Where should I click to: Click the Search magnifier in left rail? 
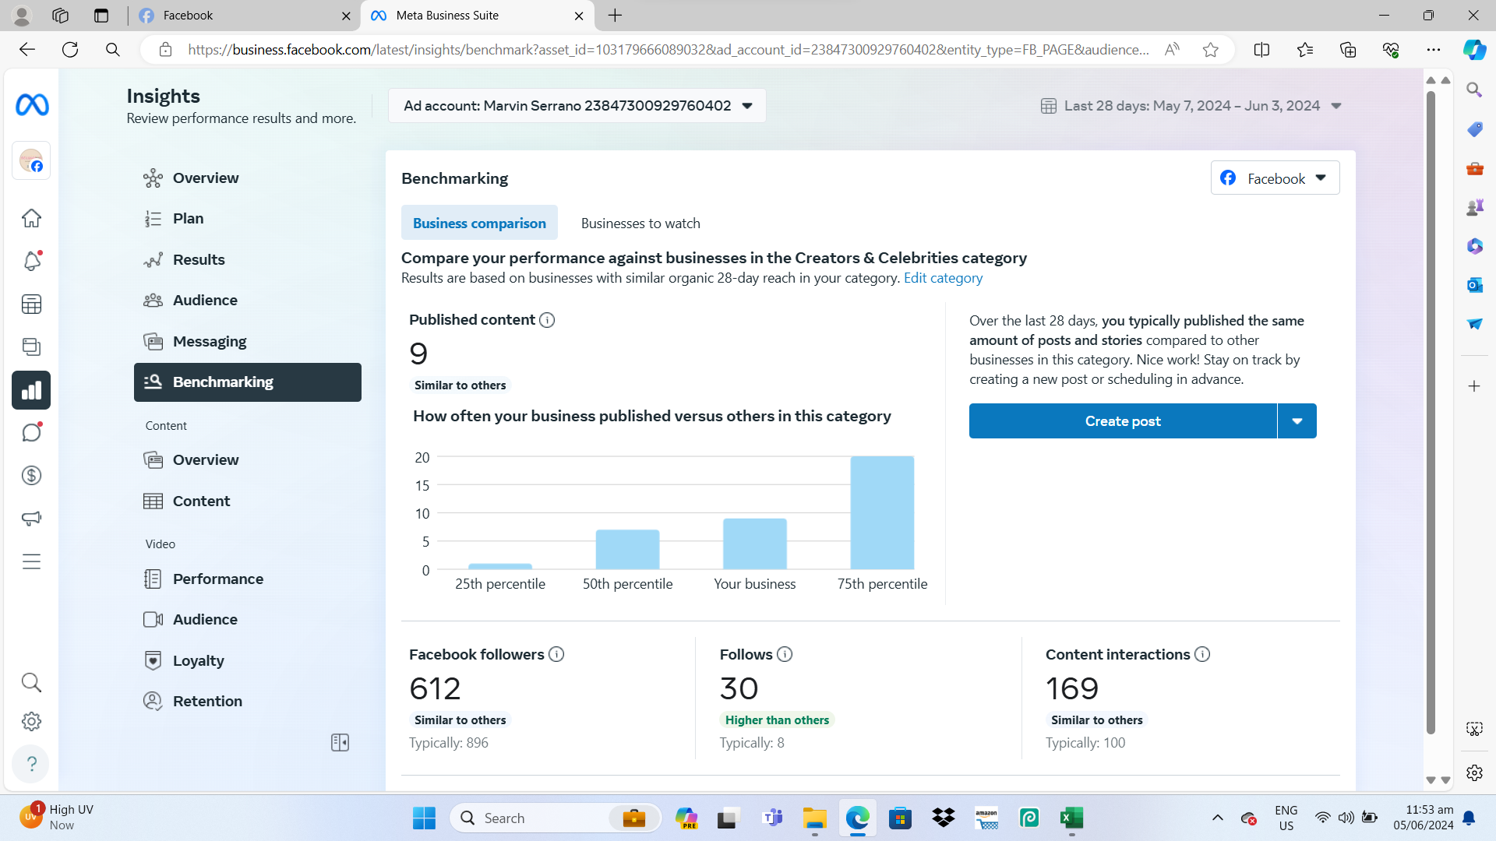tap(31, 682)
